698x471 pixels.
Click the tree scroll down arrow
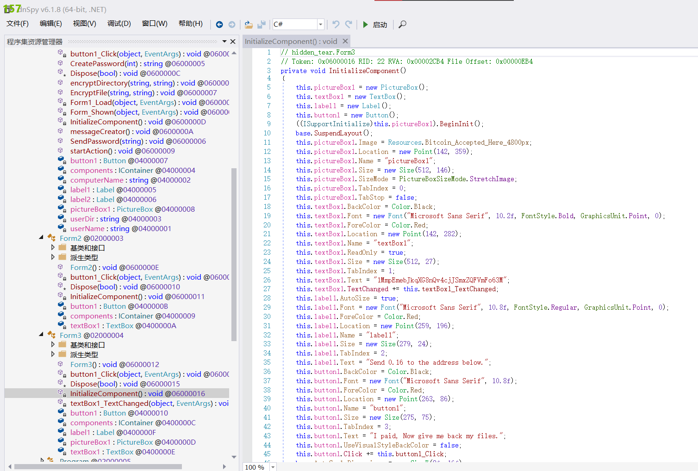pos(234,457)
